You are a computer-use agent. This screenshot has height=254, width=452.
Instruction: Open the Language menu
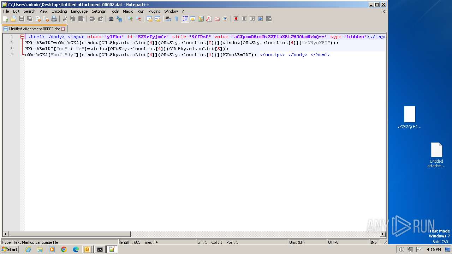(79, 11)
